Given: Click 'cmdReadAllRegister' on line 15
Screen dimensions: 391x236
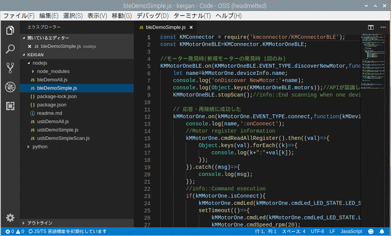Looking at the screenshot, I should 250,138.
